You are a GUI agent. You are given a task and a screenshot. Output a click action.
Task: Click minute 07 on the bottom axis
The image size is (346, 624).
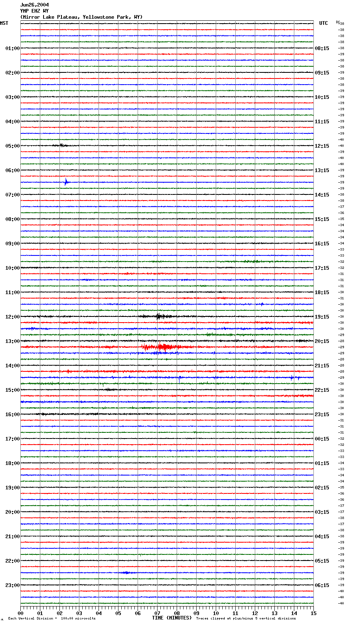[x=157, y=613]
